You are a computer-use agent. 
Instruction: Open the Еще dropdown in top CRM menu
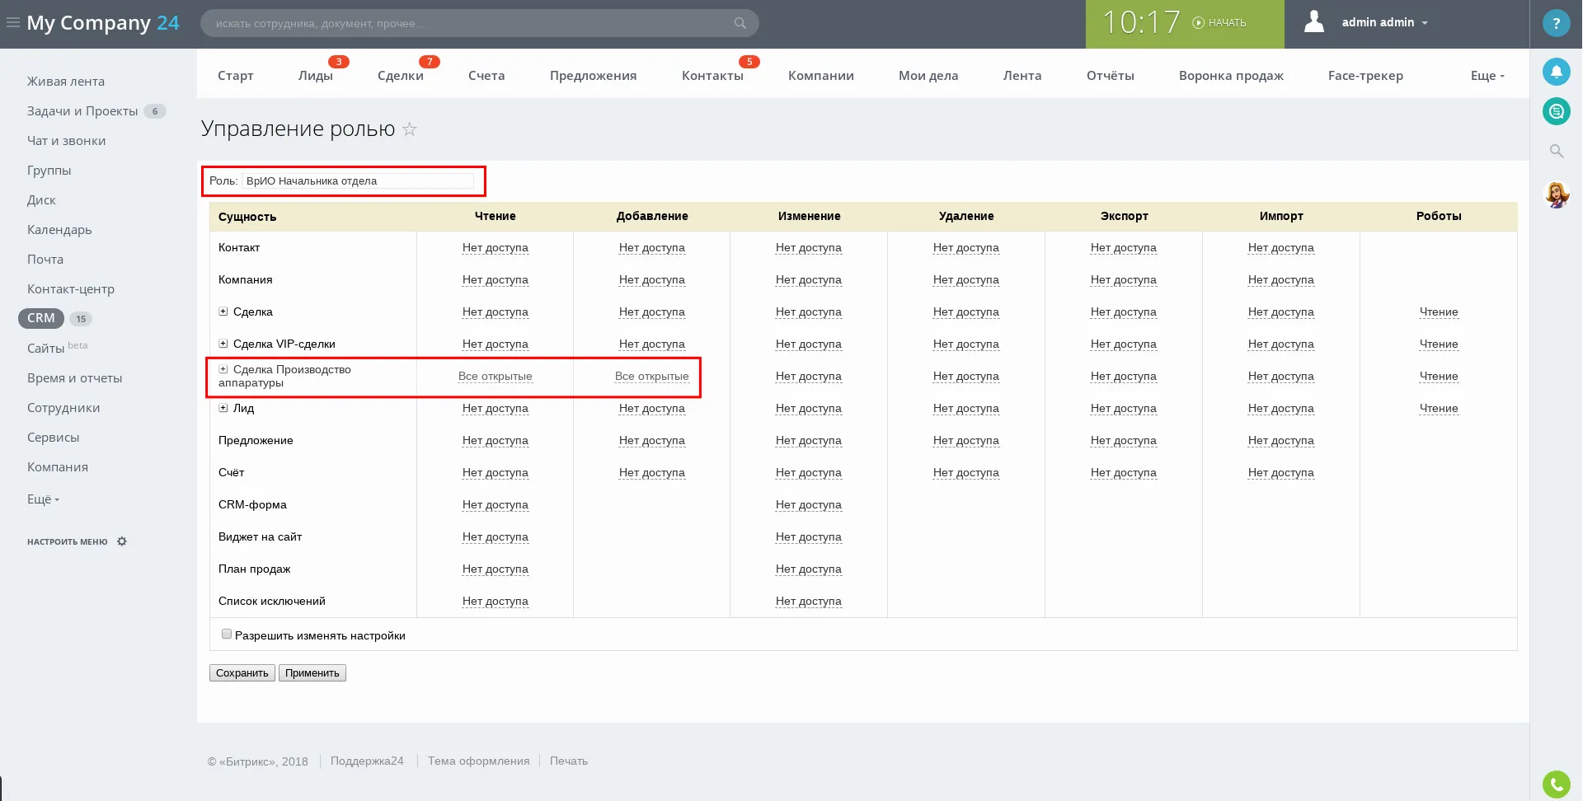pos(1487,76)
